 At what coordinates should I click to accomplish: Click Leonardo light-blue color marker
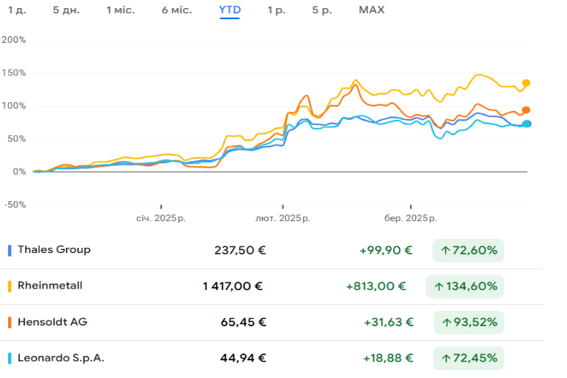9,358
